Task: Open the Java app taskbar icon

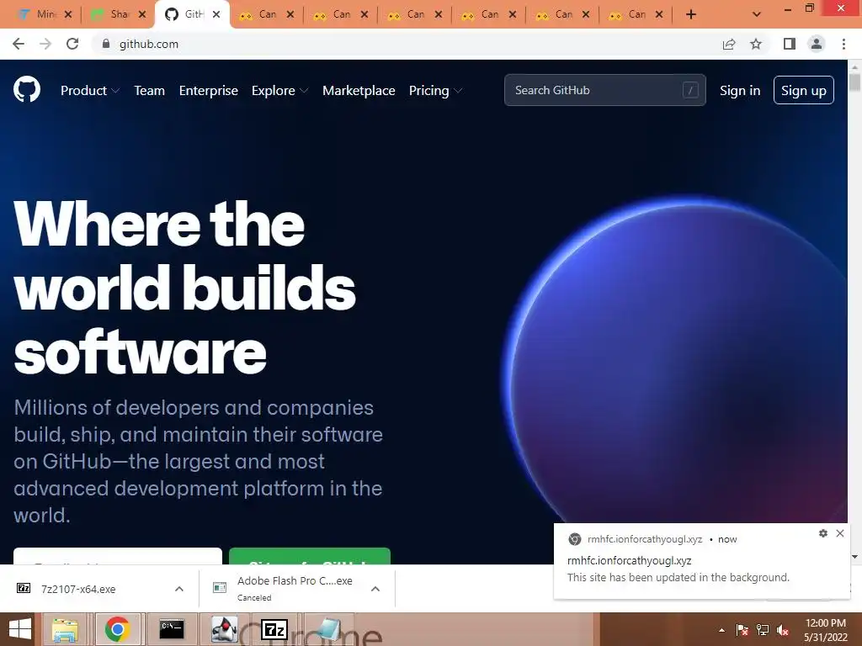Action: coord(224,629)
